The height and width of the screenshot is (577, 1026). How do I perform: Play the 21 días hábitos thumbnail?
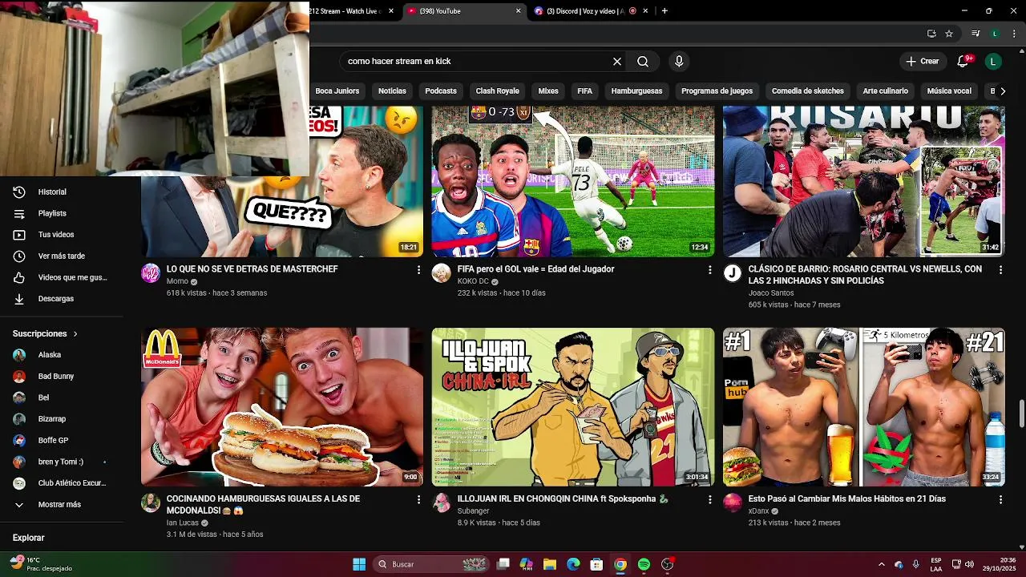(x=864, y=406)
